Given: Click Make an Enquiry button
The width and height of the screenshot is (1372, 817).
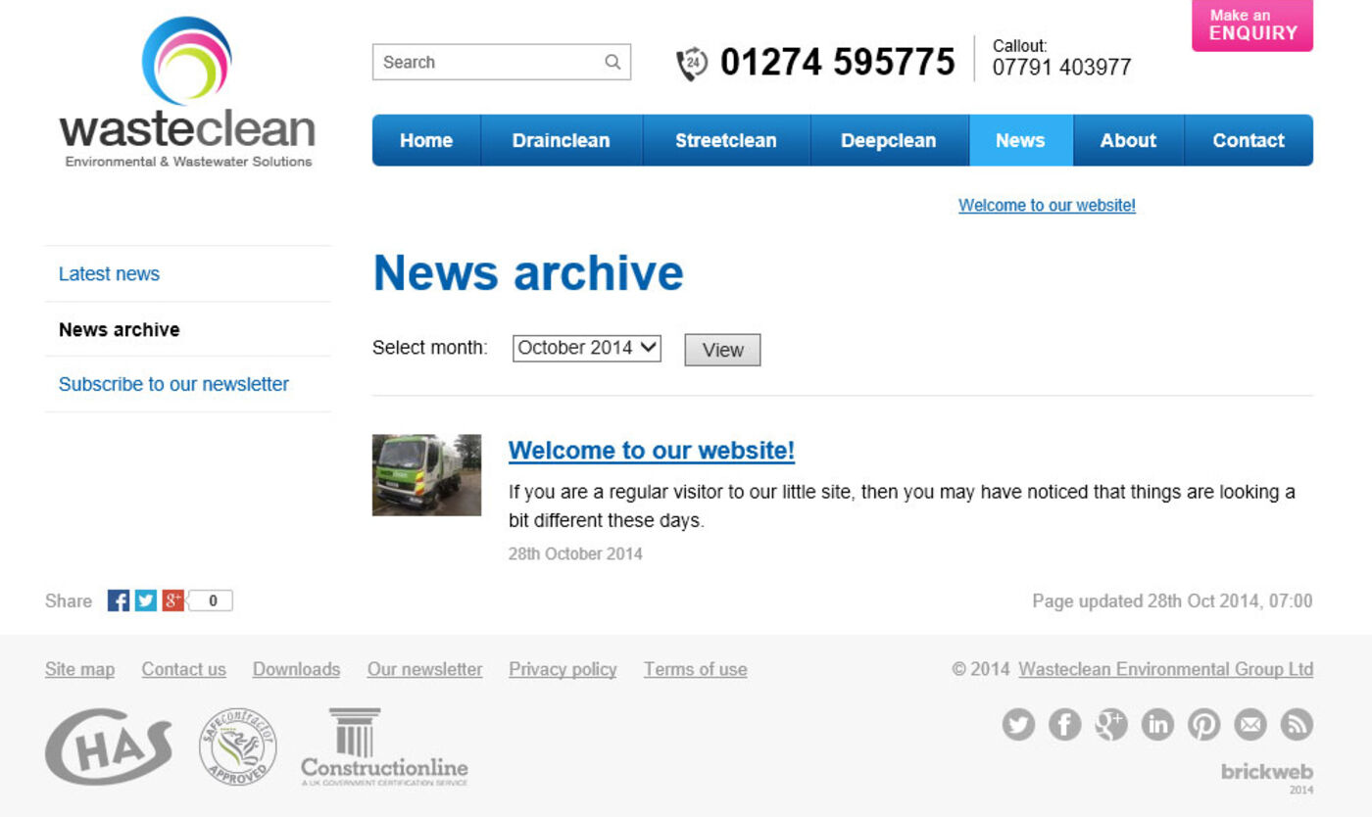Looking at the screenshot, I should [x=1251, y=24].
